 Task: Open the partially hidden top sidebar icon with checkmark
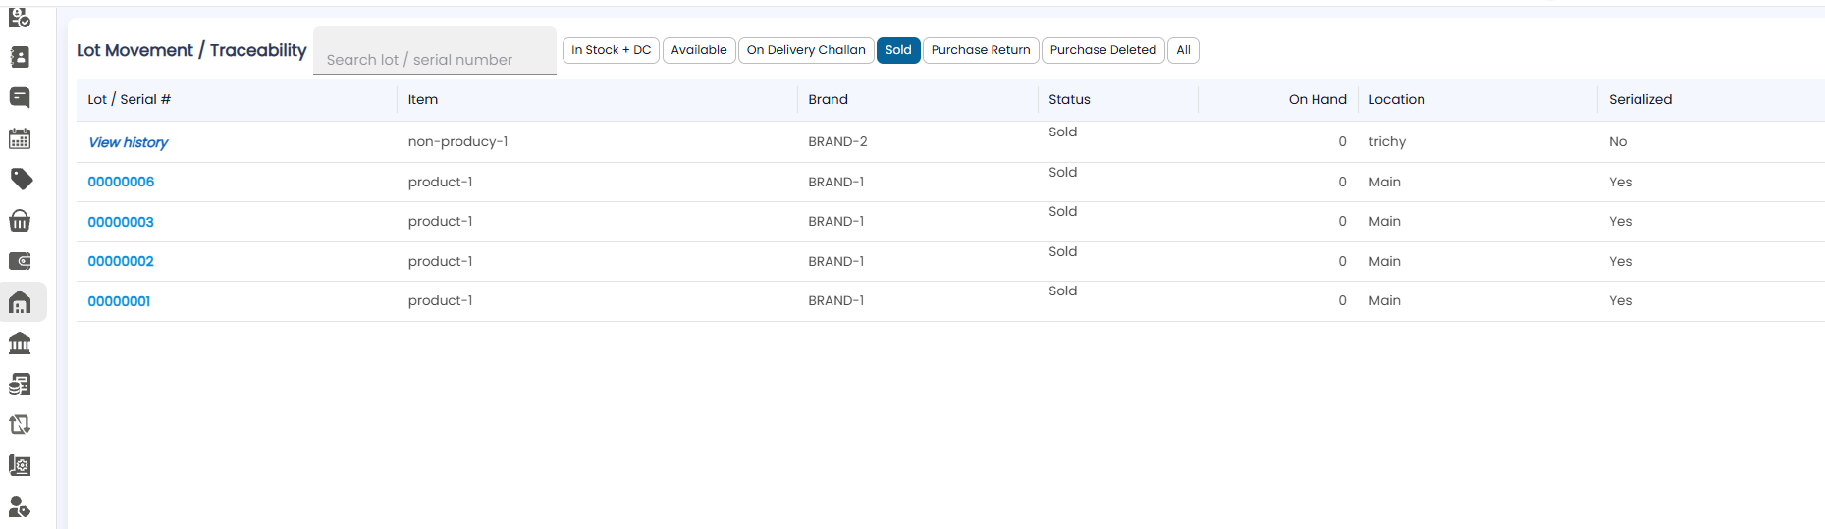click(20, 17)
